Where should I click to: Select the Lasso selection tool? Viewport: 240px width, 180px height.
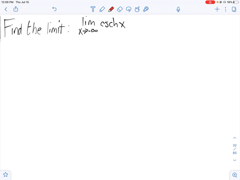click(x=128, y=9)
